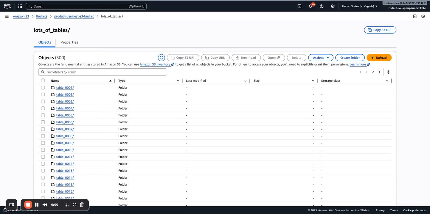Viewport: 430px width, 214px height.
Task: Go to Buckets breadcrumb
Action: click(42, 16)
